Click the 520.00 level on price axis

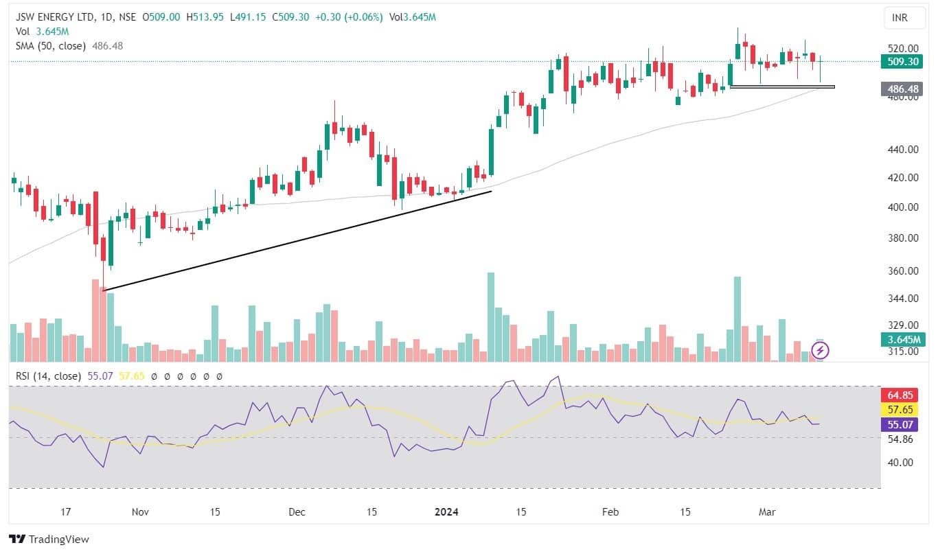click(903, 48)
